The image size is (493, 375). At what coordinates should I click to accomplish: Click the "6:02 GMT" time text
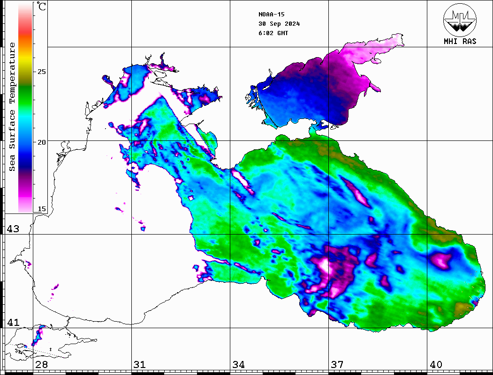click(273, 33)
